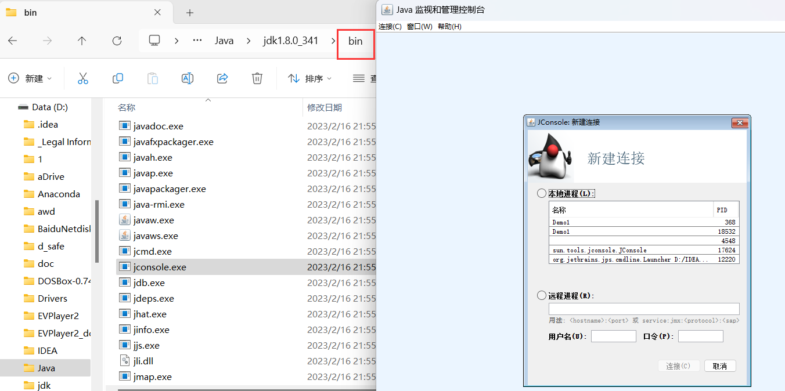Open the 新建 dropdown in Explorer

[x=30, y=78]
